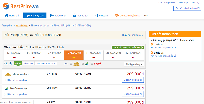This screenshot has height=104, width=204.
Task: Click the Vietnam Airlines lotus filter logo
Action: click(x=77, y=64)
